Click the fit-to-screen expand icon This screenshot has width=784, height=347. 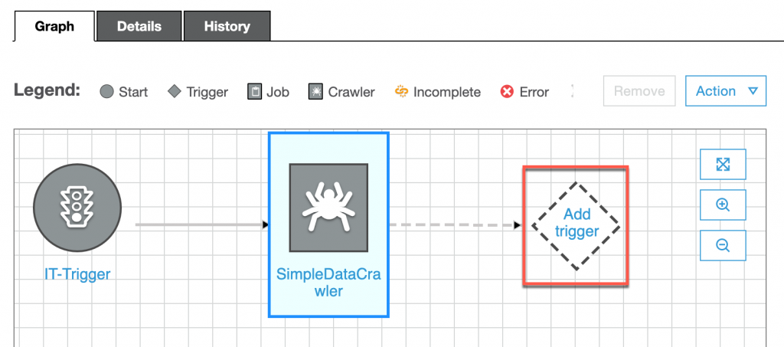[723, 164]
